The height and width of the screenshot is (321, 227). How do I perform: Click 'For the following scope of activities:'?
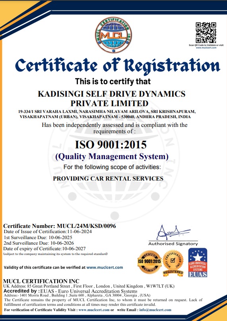(112, 167)
